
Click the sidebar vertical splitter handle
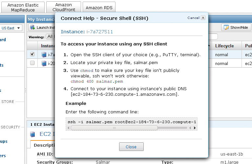tap(26, 90)
